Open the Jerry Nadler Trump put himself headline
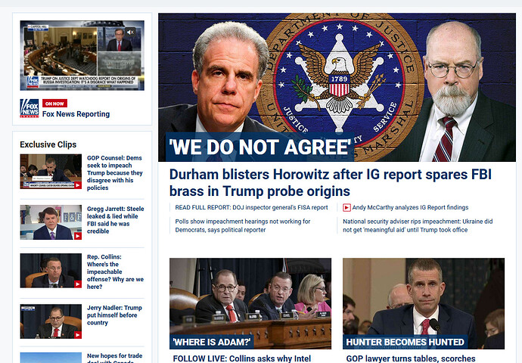The height and width of the screenshot is (363, 522). (114, 315)
